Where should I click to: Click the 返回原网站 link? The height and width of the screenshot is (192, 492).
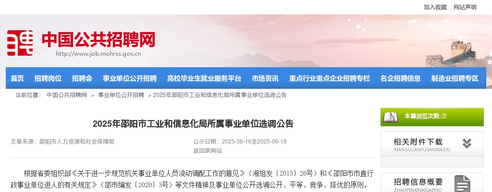coord(208,151)
